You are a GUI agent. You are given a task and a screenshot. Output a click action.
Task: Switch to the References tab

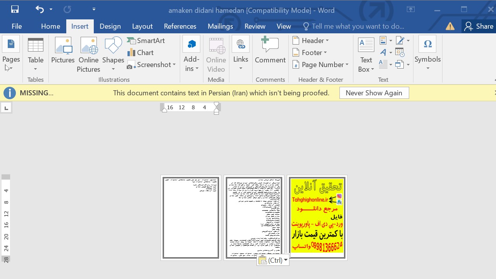pos(180,26)
